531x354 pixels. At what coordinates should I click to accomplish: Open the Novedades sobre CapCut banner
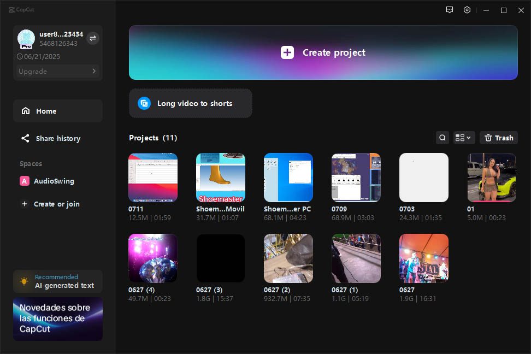pyautogui.click(x=58, y=319)
